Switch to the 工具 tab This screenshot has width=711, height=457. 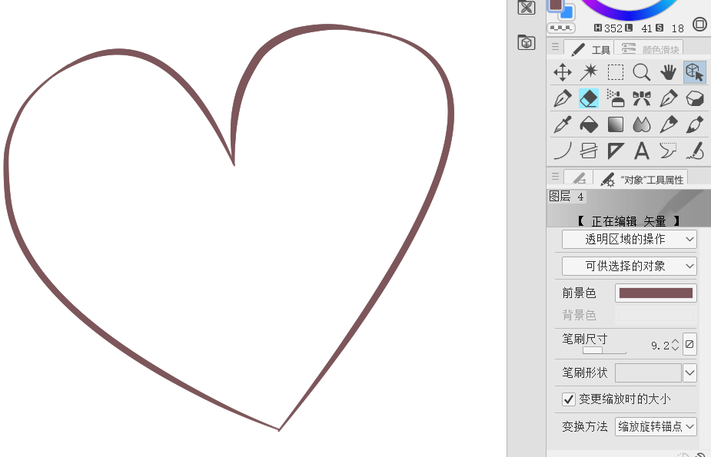(593, 49)
